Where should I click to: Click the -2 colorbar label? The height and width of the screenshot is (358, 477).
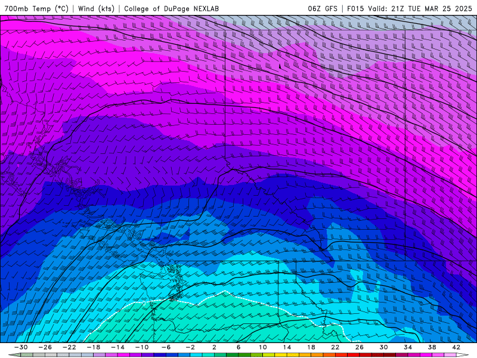[x=190, y=347]
